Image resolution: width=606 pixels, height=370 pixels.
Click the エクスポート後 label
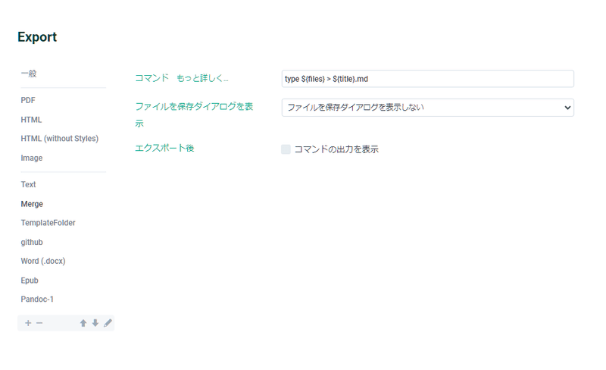click(x=164, y=149)
